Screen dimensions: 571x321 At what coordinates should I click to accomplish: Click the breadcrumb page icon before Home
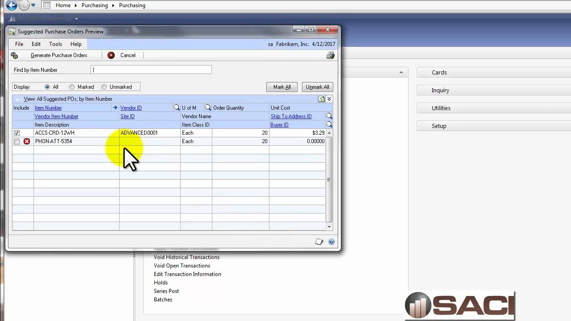coord(46,5)
